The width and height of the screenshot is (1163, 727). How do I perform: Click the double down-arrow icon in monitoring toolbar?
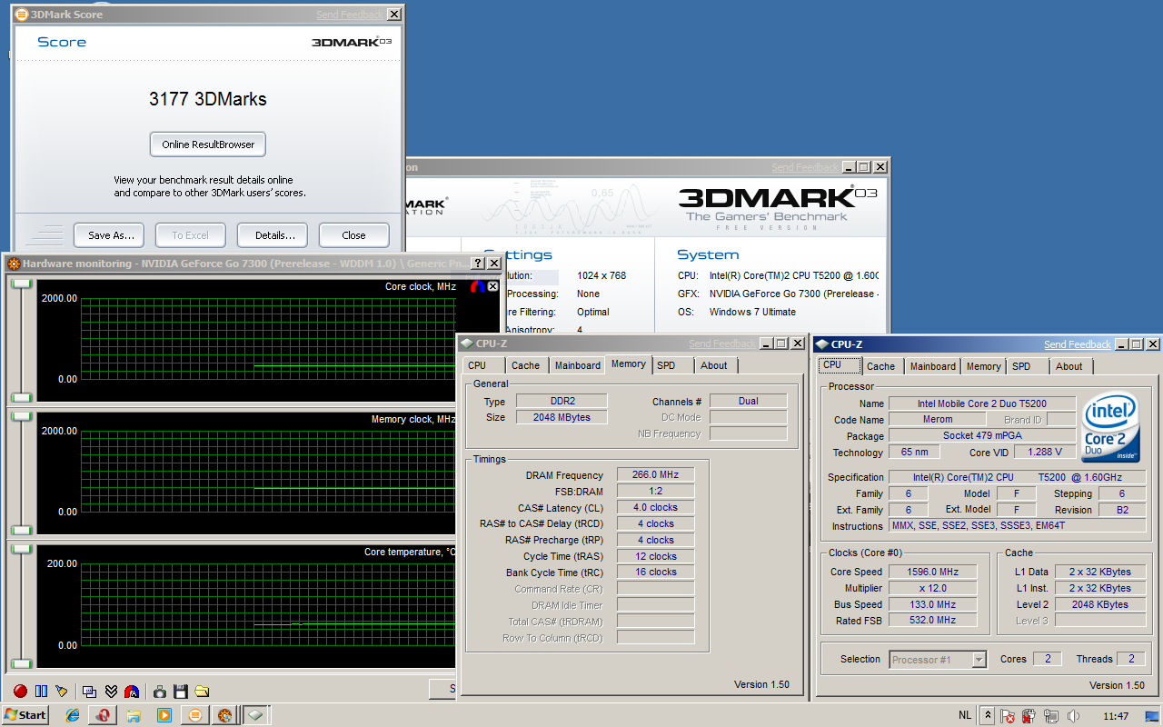(x=111, y=692)
